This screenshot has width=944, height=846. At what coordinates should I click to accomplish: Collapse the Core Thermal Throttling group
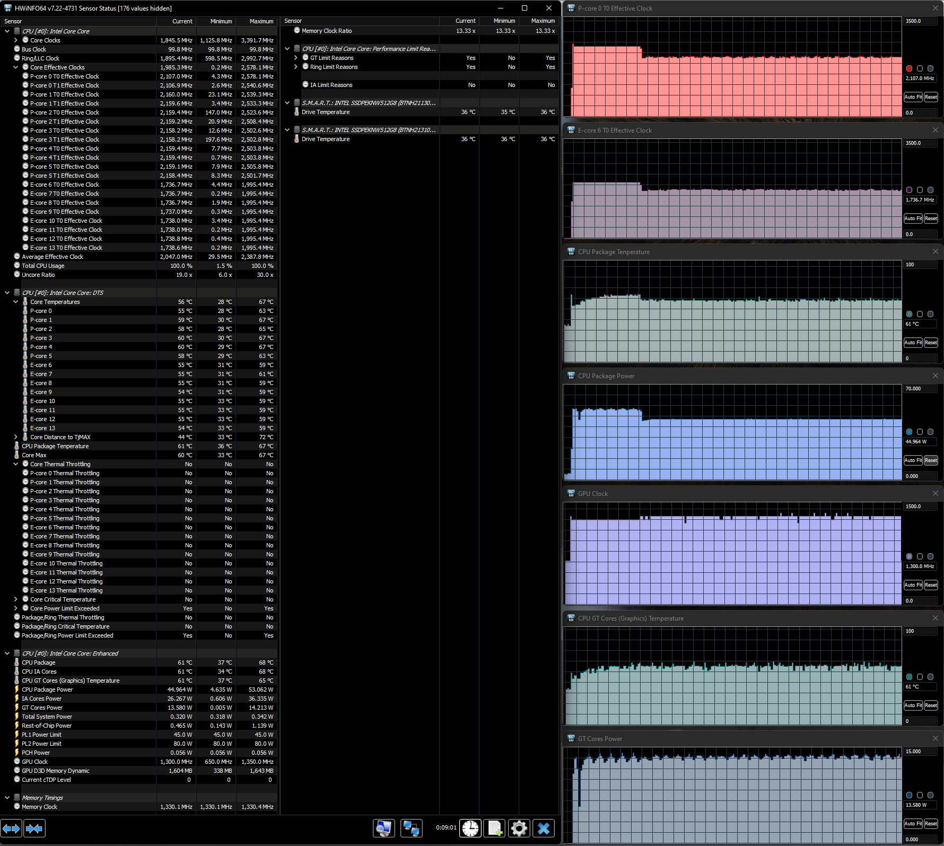tap(16, 464)
